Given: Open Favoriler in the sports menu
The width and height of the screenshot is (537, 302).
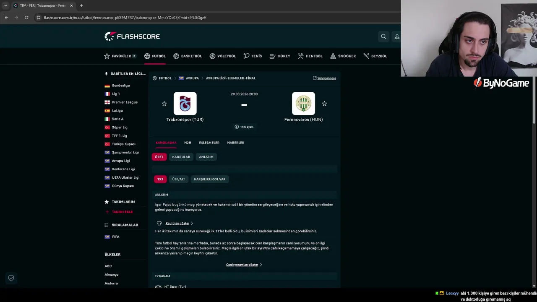Looking at the screenshot, I should coord(120,56).
